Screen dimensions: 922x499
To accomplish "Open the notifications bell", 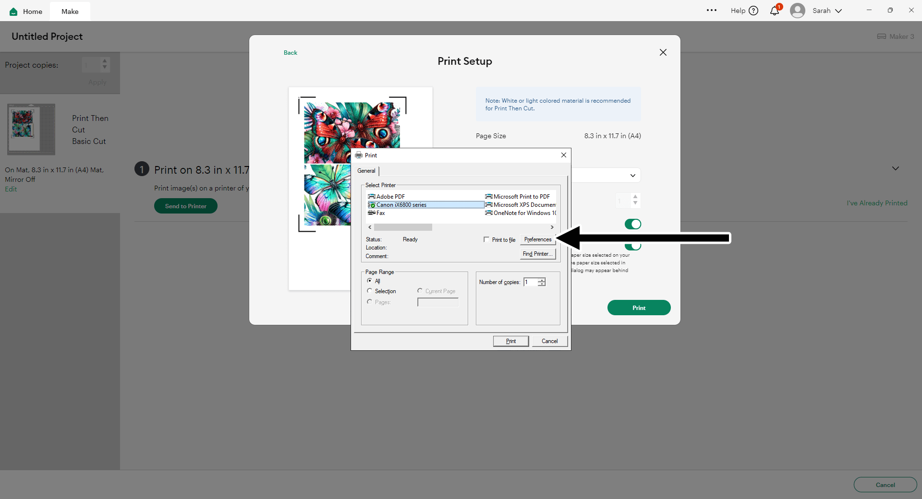I will tap(775, 11).
